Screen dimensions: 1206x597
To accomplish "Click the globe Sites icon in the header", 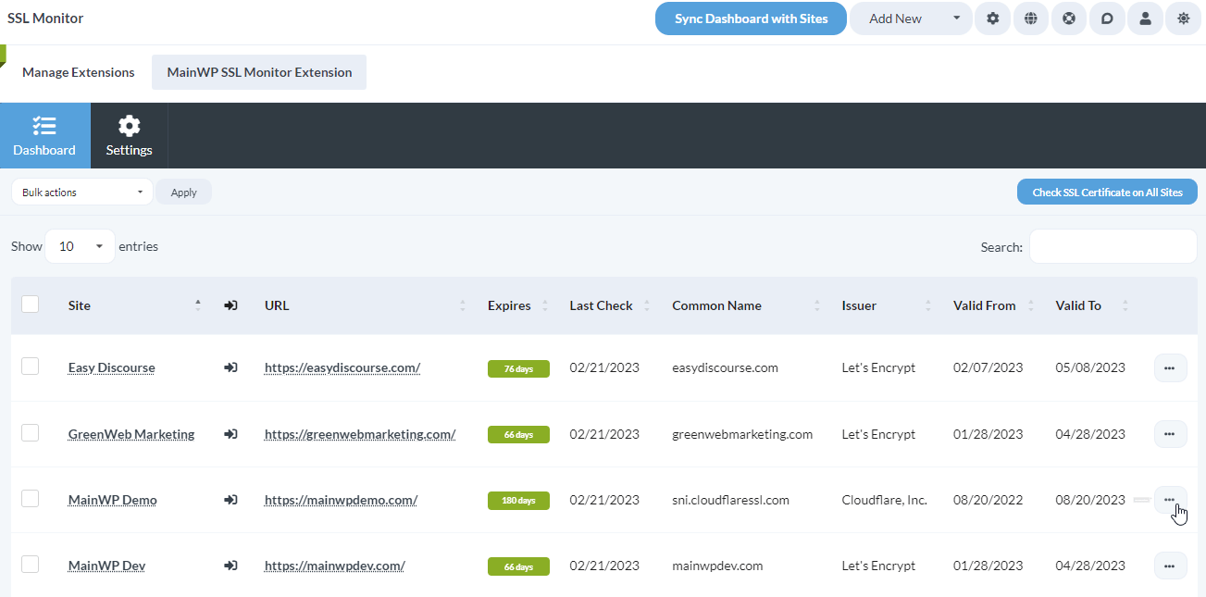I will click(1030, 19).
